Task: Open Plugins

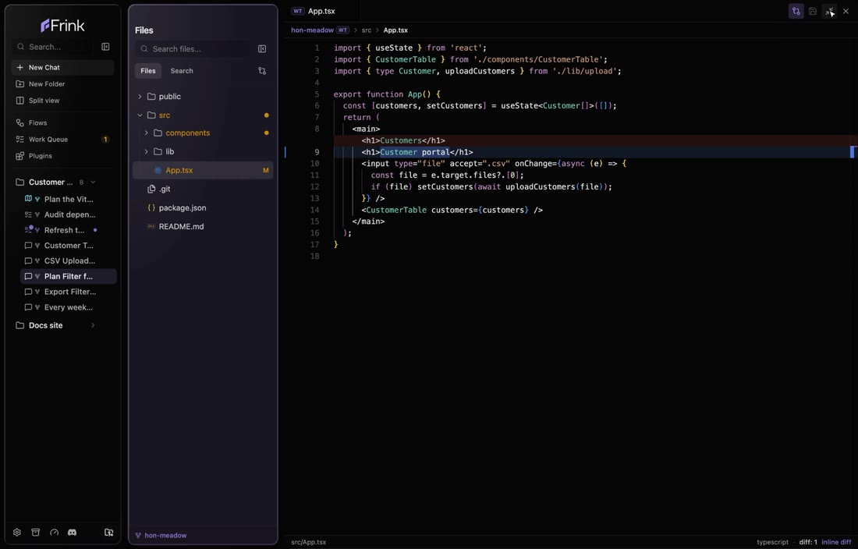Action: click(62, 156)
